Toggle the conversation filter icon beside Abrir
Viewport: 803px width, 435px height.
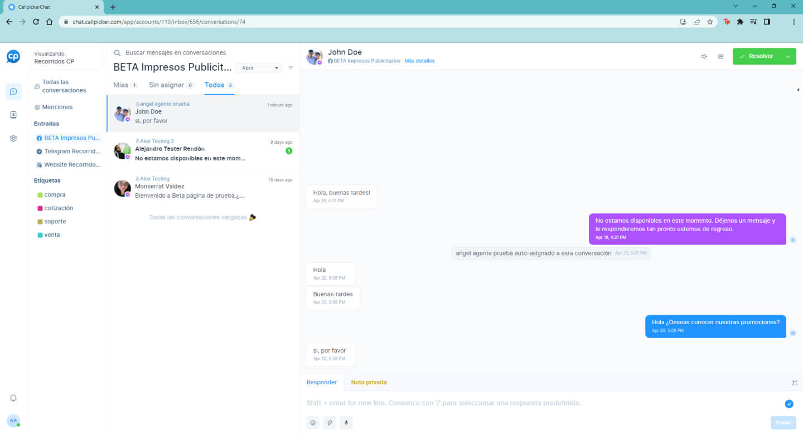click(x=291, y=67)
